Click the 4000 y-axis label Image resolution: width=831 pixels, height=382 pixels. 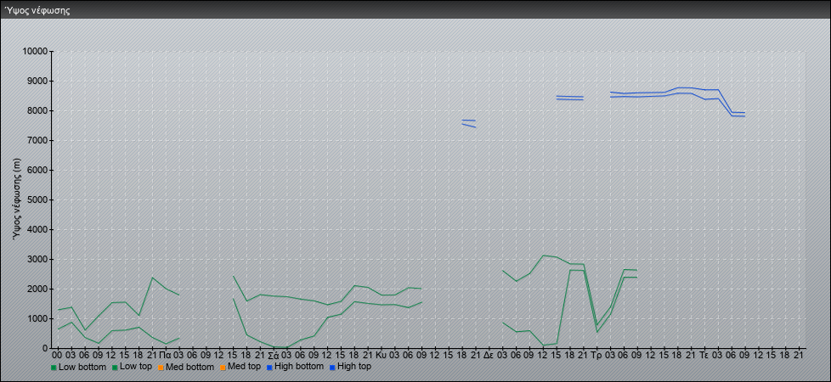click(x=37, y=229)
